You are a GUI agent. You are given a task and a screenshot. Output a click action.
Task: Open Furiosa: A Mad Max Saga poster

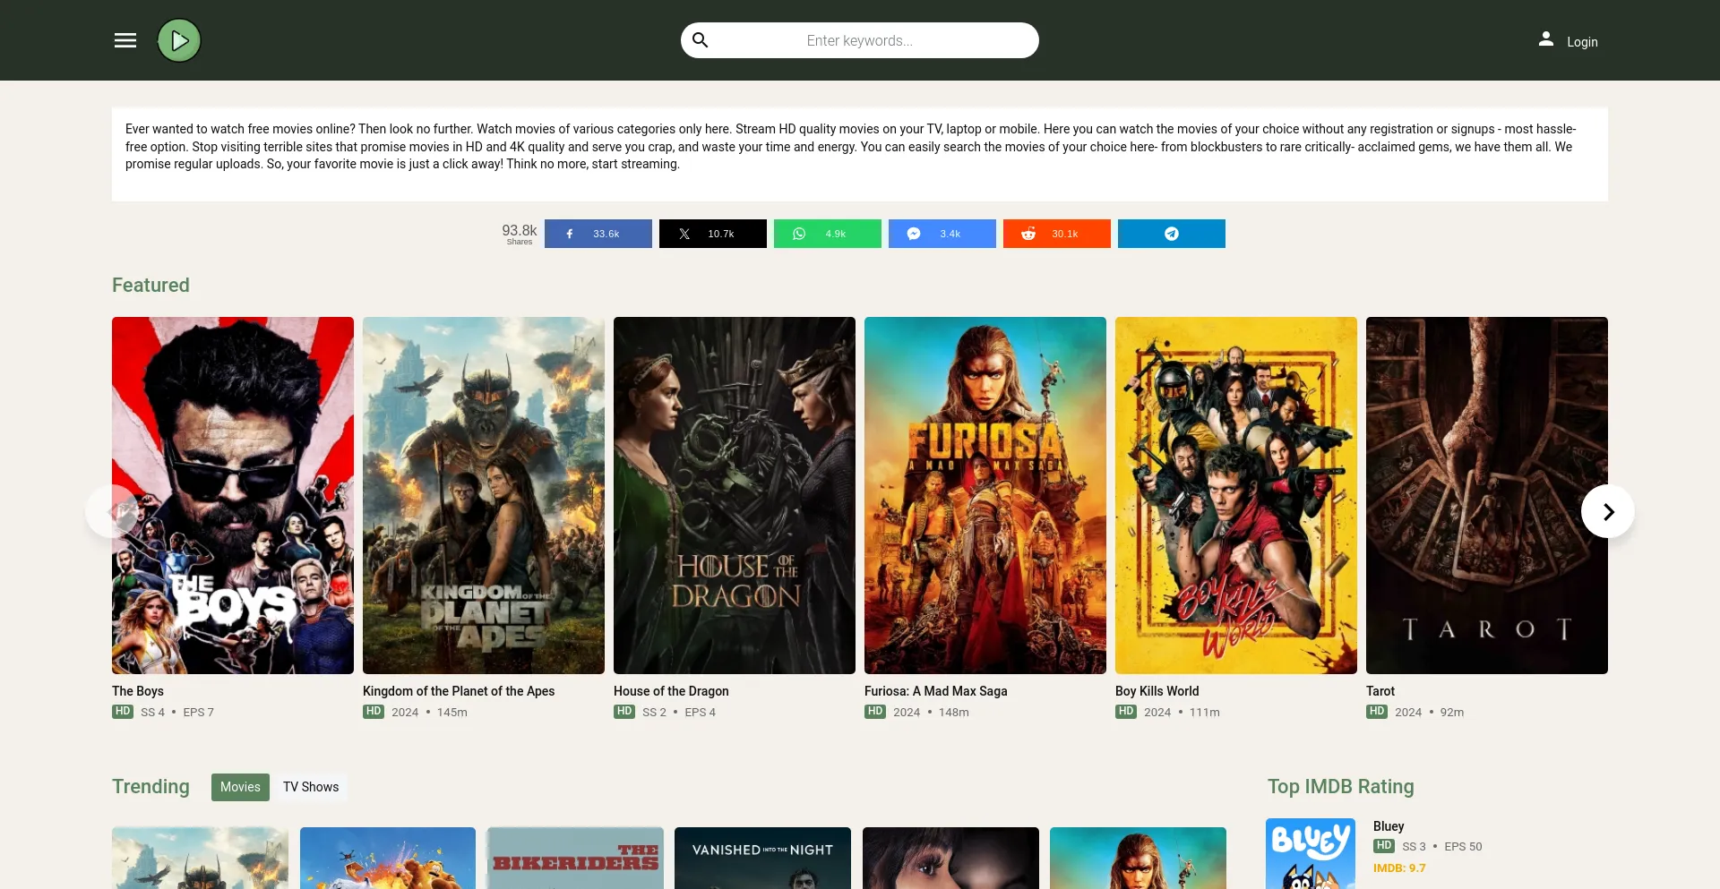click(985, 495)
